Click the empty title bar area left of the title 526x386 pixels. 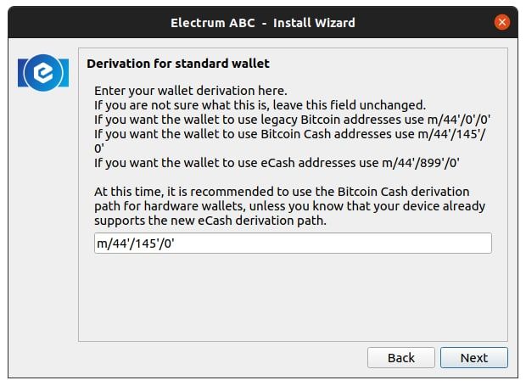click(x=85, y=22)
